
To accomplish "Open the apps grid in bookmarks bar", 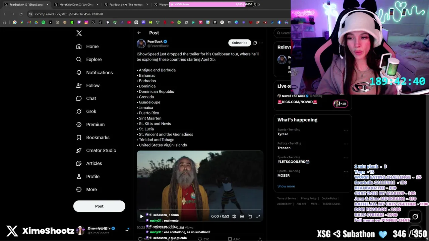I will tap(4, 22).
